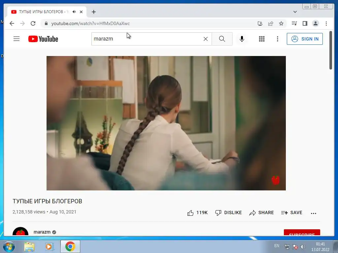Open more actions ellipsis under video
This screenshot has height=253, width=338.
tap(314, 213)
